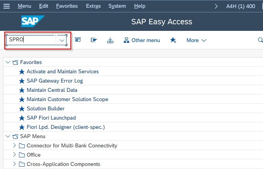Open the Extras menu
The image size is (263, 169).
[x=93, y=6]
